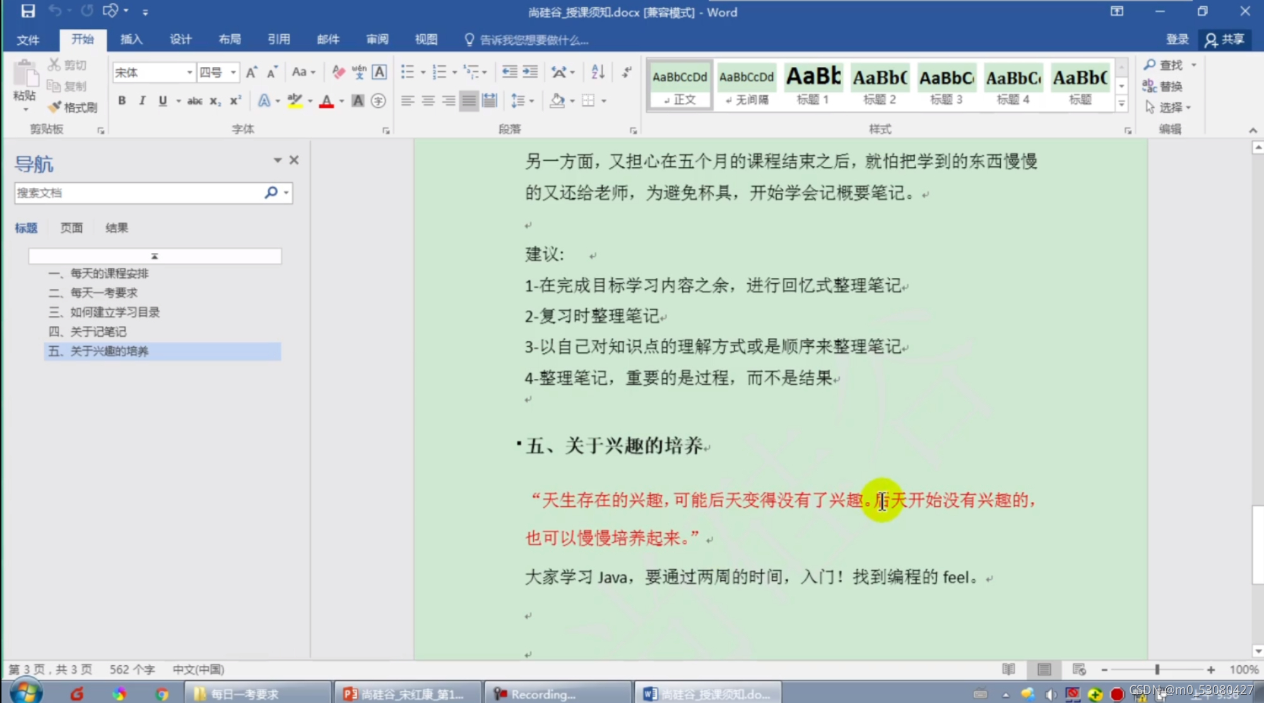Apply bullet list formatting icon
Image resolution: width=1264 pixels, height=703 pixels.
(408, 72)
